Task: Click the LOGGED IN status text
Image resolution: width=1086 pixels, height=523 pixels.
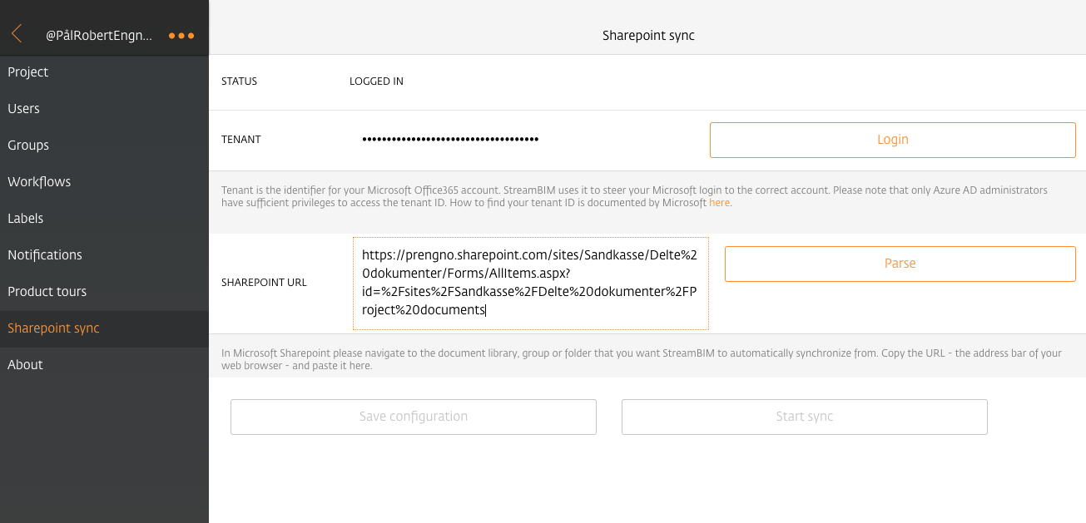Action: 376,81
